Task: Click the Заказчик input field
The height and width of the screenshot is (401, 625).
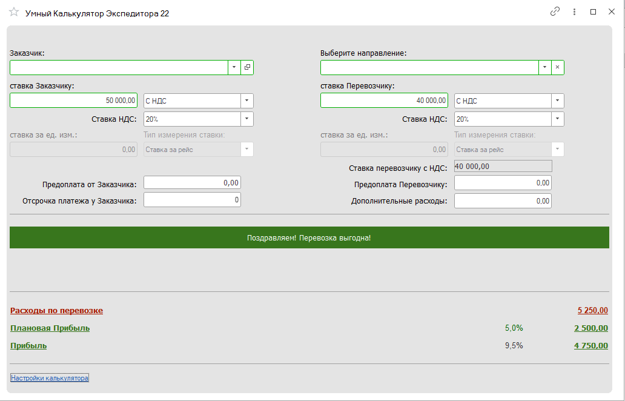Action: [119, 67]
